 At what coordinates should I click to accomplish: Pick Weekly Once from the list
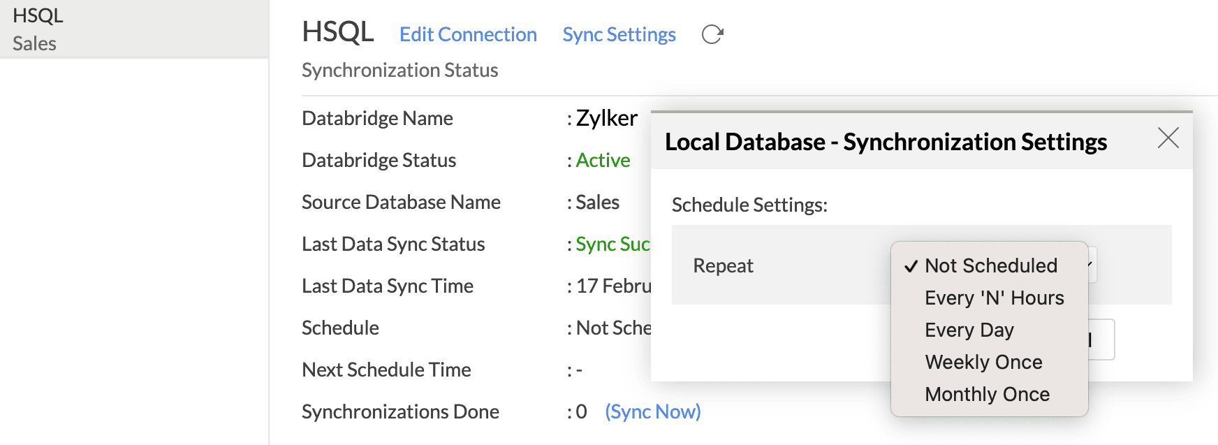pos(983,362)
